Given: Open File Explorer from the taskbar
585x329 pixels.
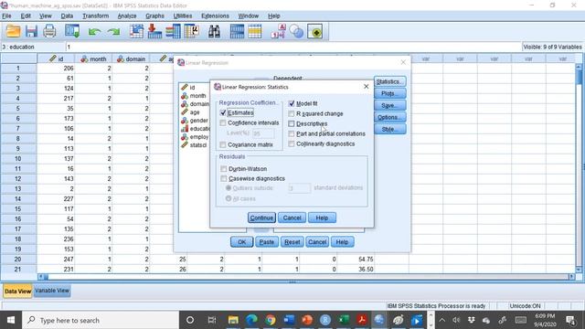Looking at the screenshot, I should point(233,320).
